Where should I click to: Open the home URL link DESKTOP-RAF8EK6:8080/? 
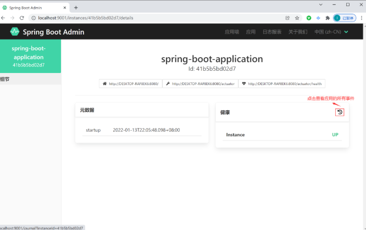[x=131, y=83]
